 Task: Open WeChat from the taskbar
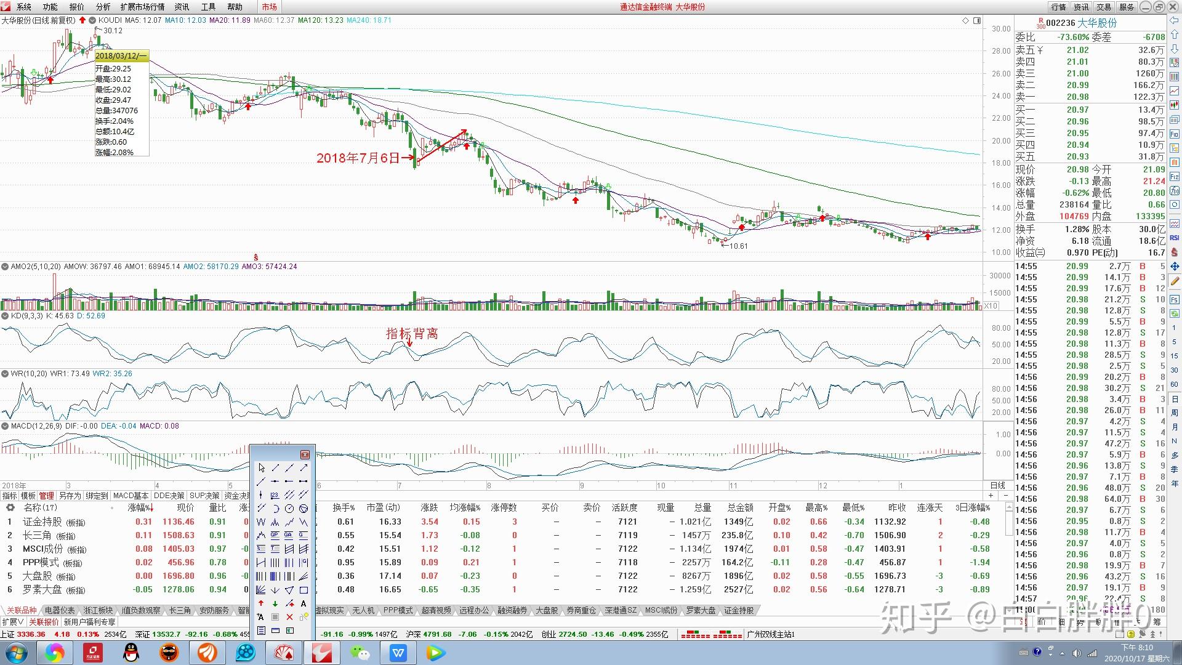[x=360, y=653]
